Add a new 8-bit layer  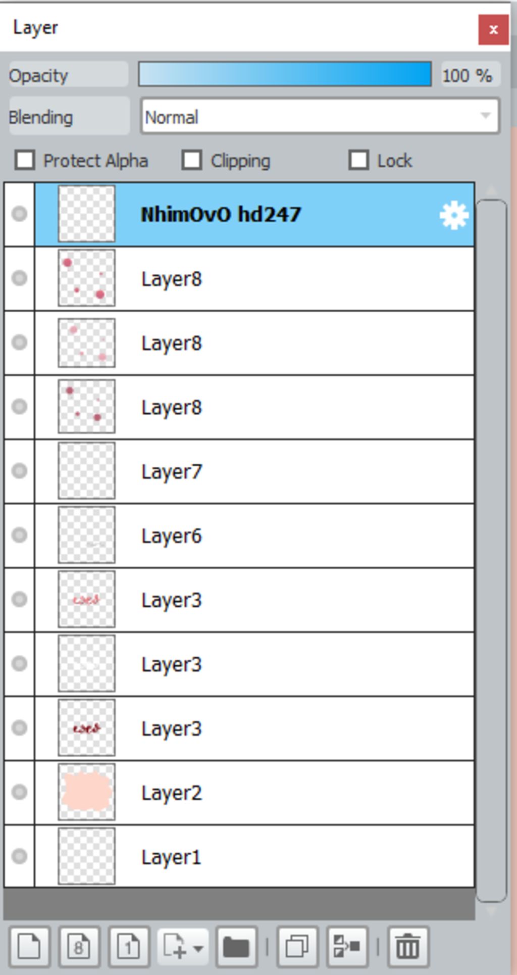pyautogui.click(x=79, y=946)
